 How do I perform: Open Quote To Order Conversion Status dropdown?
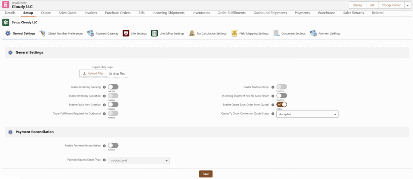(x=307, y=114)
